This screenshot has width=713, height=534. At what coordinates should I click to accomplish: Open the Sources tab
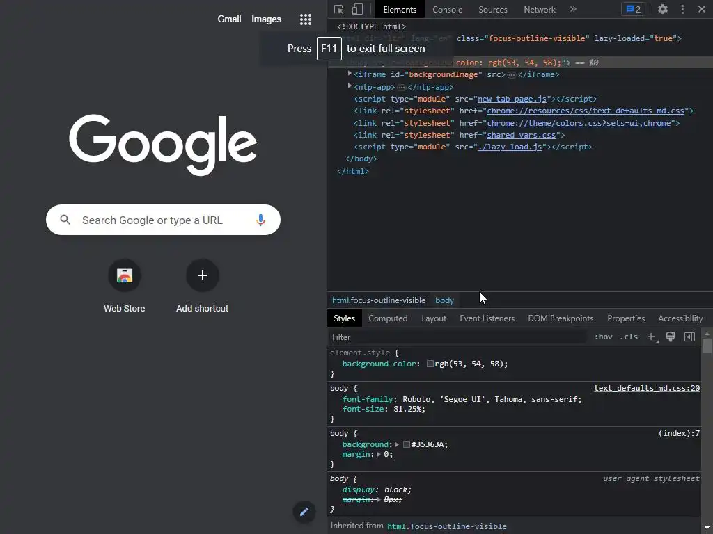pyautogui.click(x=492, y=10)
